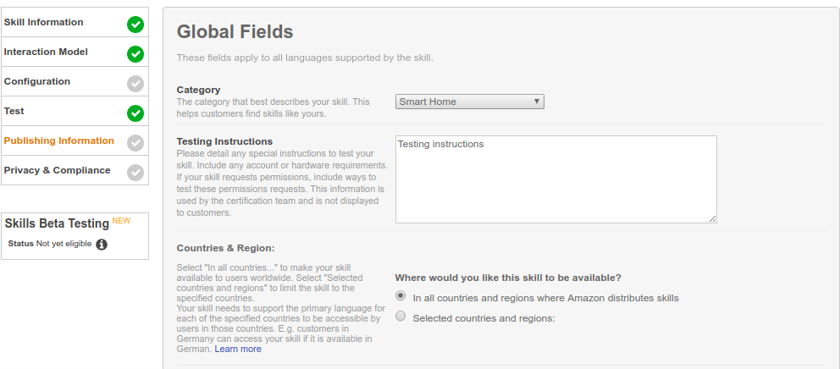Click the gray checkmark beside Publishing Information

point(135,143)
